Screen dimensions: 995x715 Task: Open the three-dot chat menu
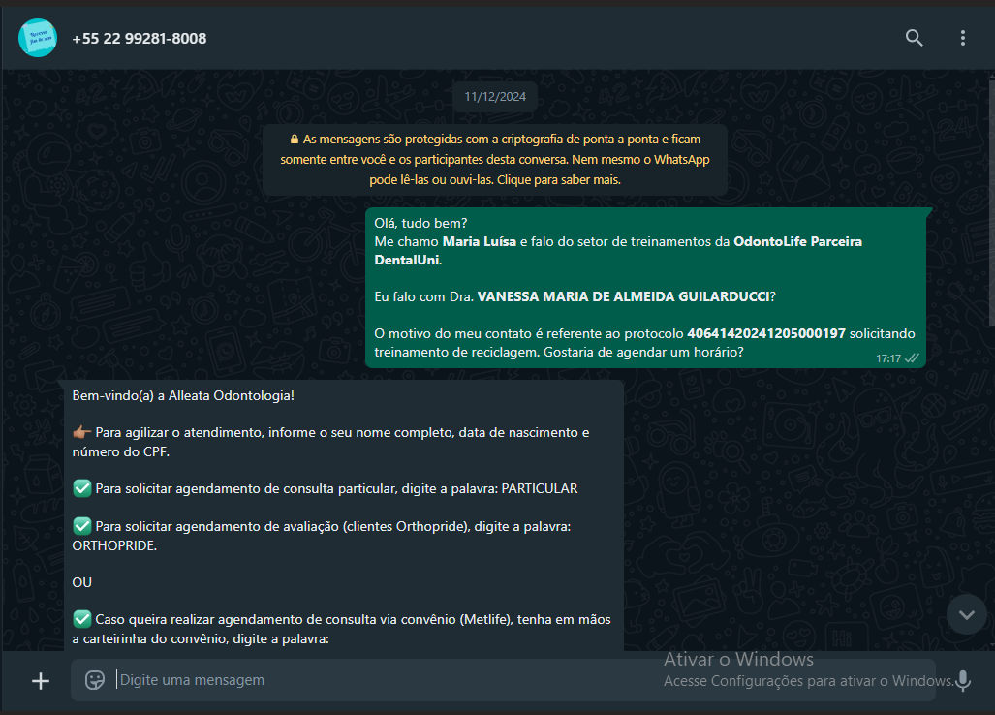963,38
